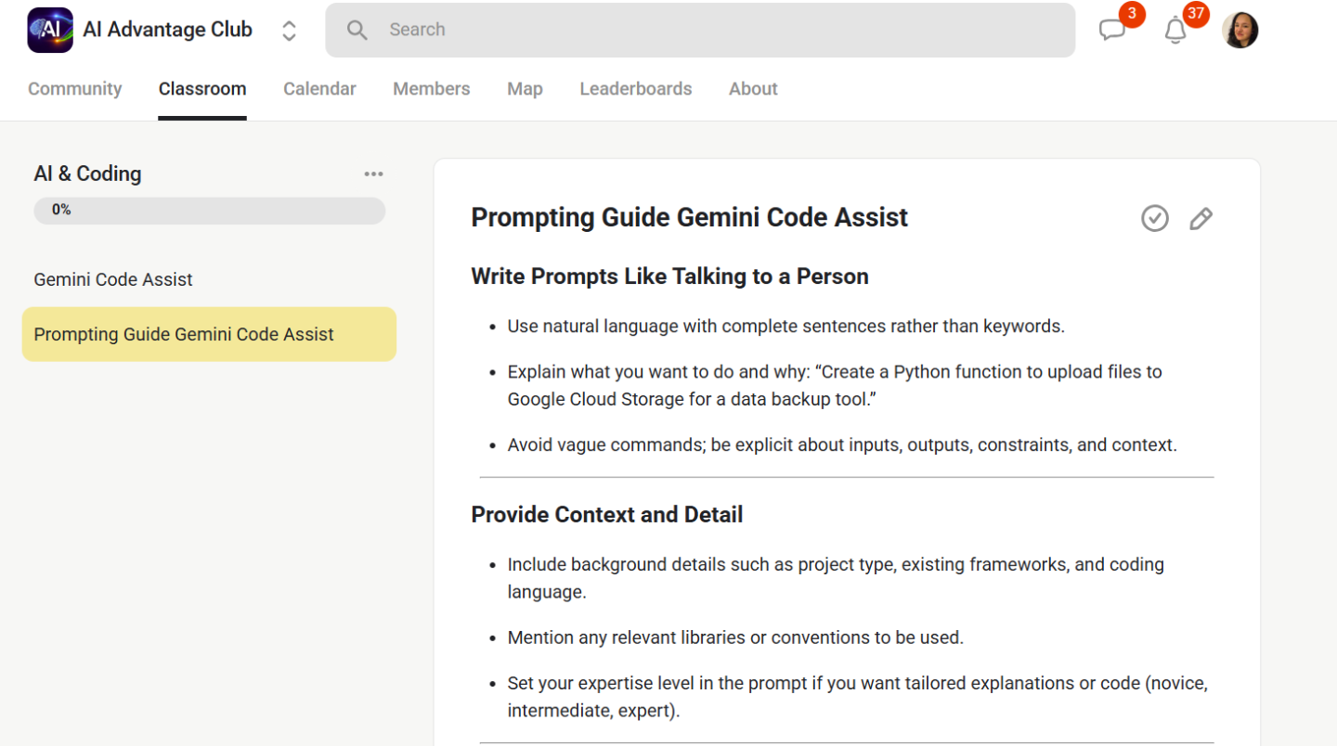Click the 'Include background details' bullet text
Screen dimensions: 1337x746
[836, 578]
